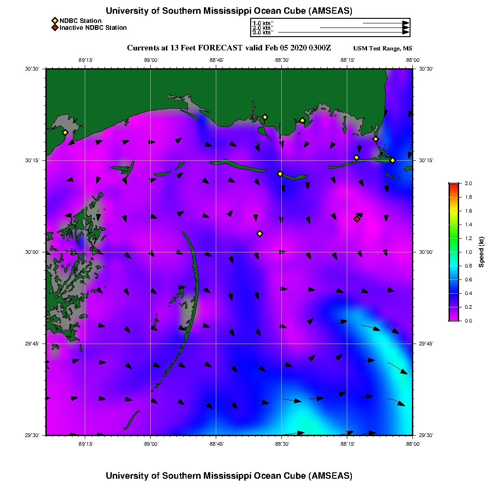This screenshot has width=504, height=481.
Task: Select the easternmost yellow station marker on the map
Action: [393, 160]
